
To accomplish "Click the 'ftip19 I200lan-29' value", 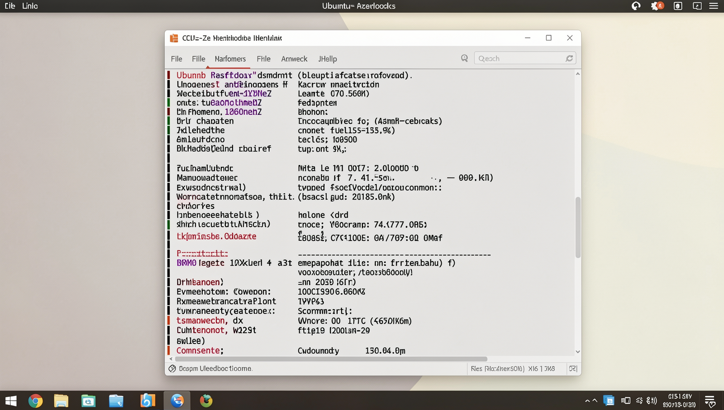I will coord(334,331).
